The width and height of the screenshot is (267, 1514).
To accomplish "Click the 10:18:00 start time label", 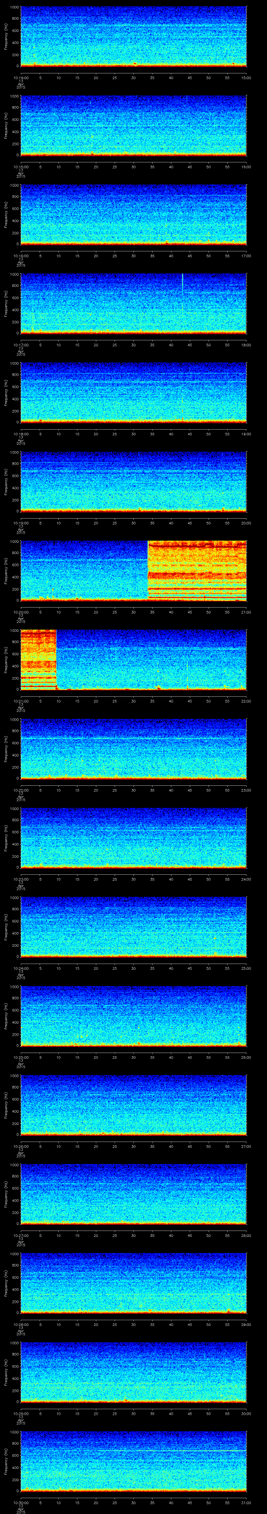I will point(21,434).
